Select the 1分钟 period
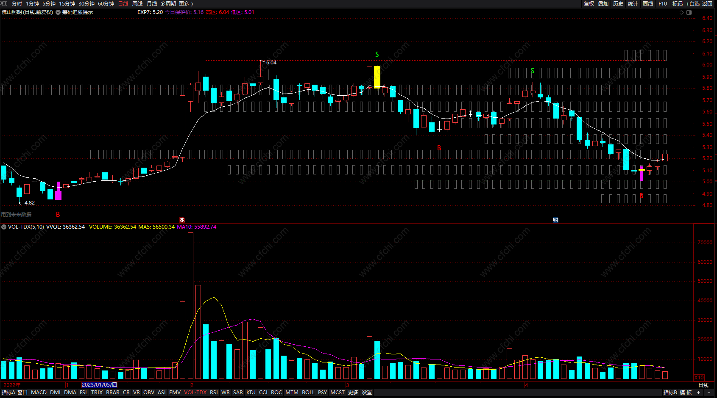 32,3
